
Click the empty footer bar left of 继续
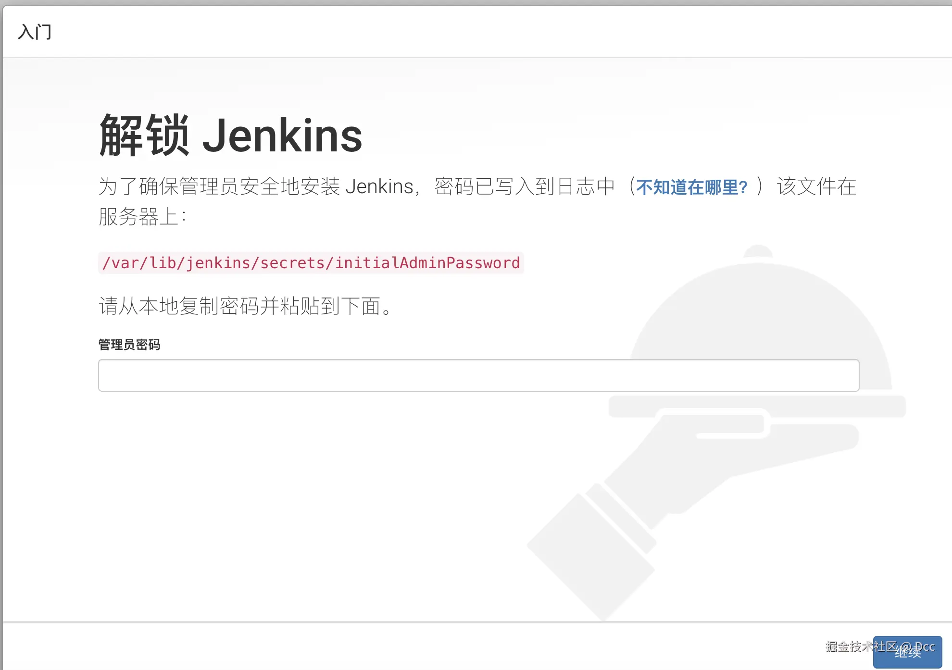[x=438, y=646]
